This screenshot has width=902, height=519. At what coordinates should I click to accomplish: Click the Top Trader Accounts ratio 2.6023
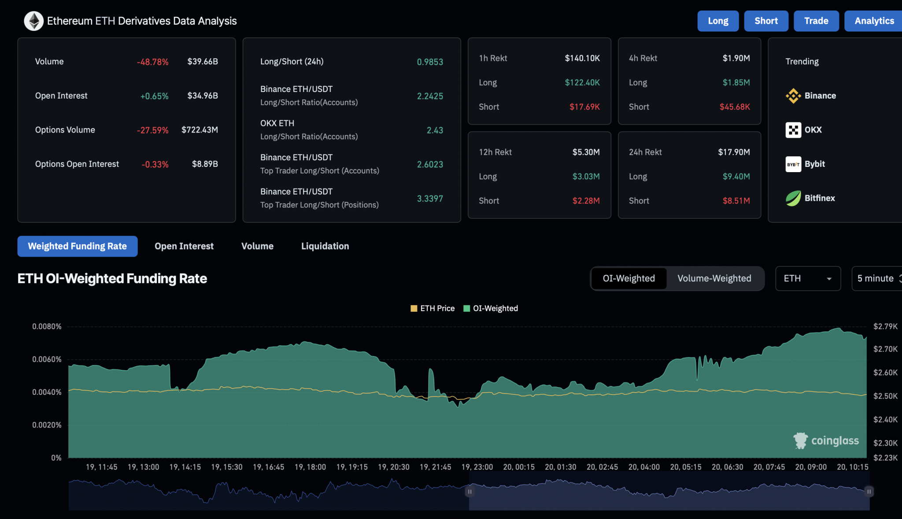coord(430,164)
